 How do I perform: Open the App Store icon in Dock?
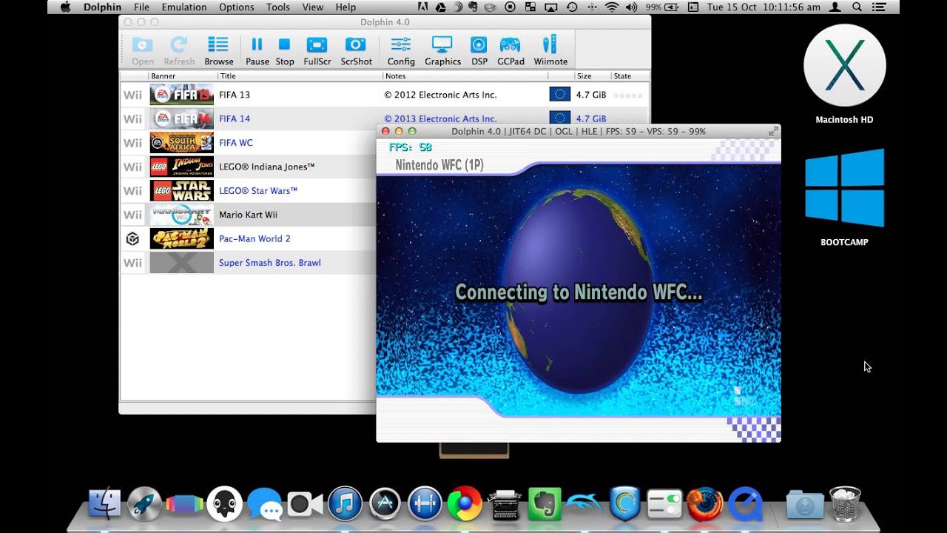tap(385, 504)
